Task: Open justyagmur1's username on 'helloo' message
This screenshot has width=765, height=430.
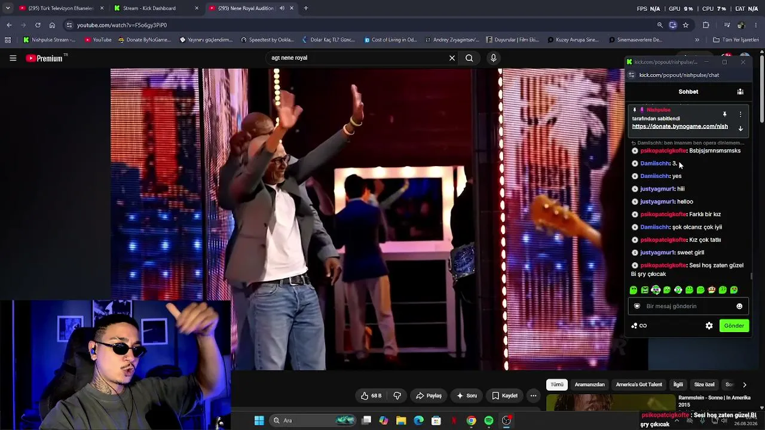Action: tap(657, 202)
